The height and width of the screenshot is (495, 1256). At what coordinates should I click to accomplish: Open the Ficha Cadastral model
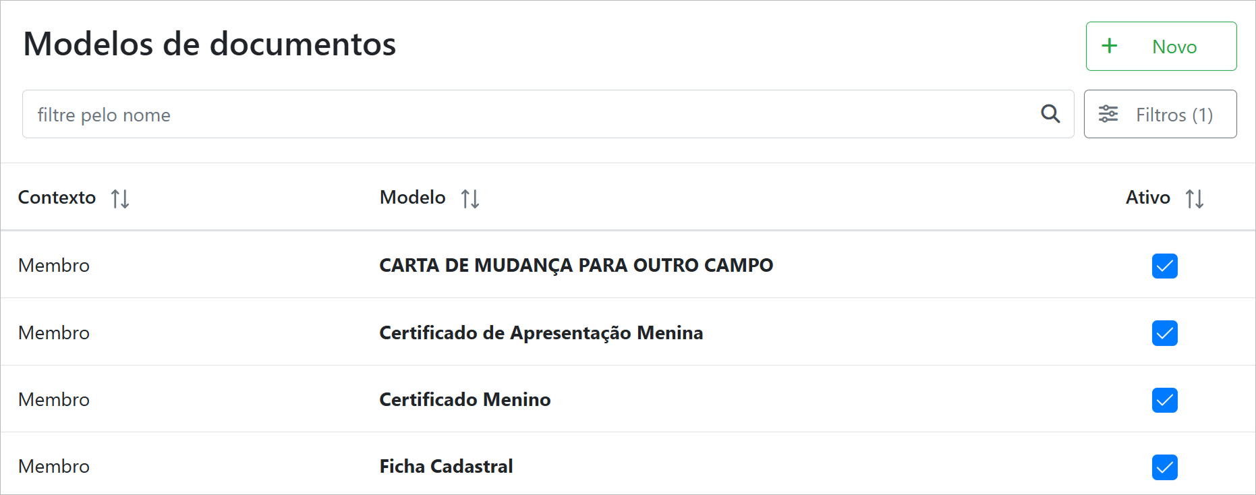[x=446, y=466]
